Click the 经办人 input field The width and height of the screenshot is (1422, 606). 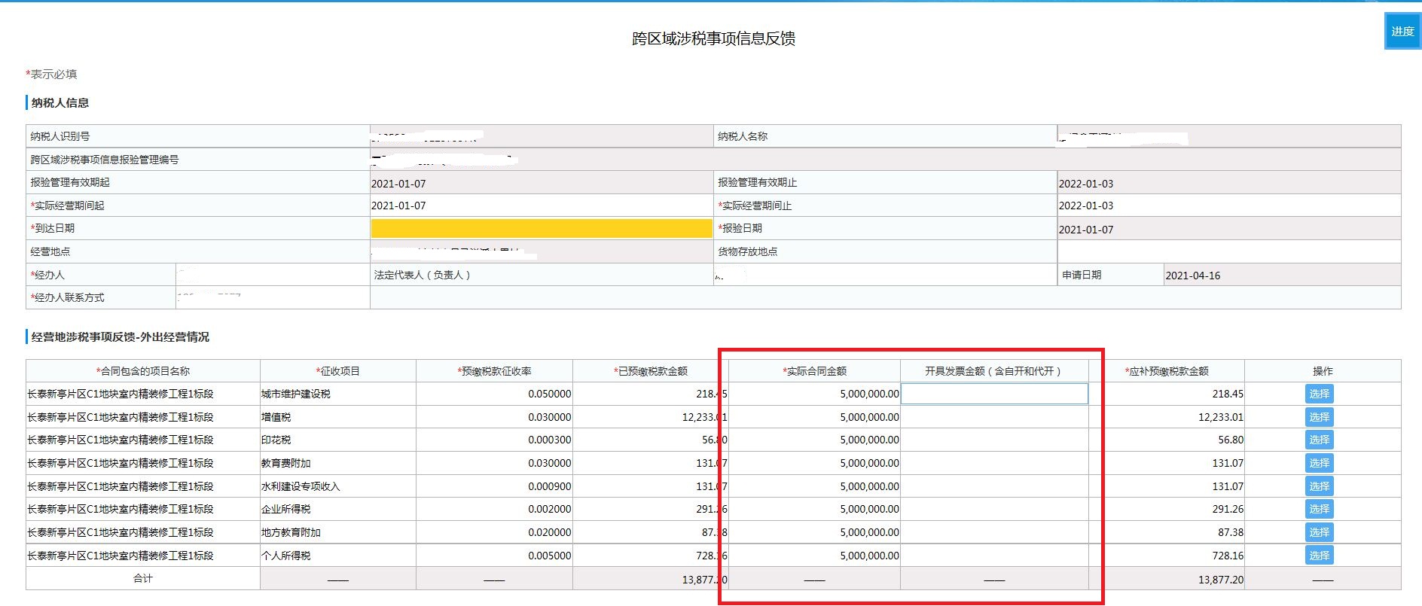point(272,275)
